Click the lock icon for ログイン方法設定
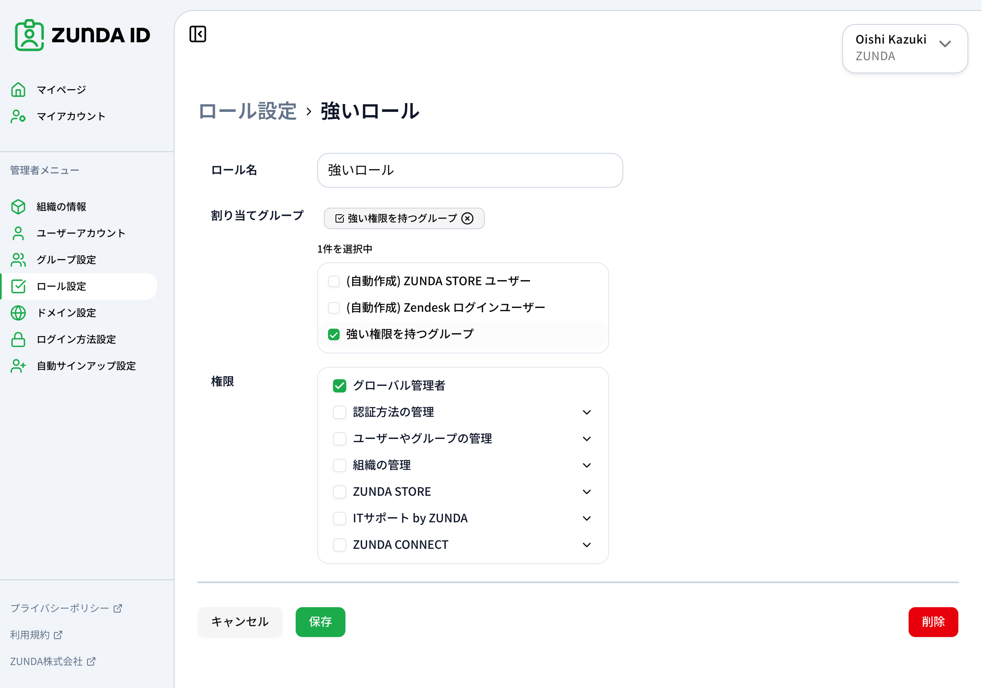The image size is (982, 688). [x=18, y=339]
